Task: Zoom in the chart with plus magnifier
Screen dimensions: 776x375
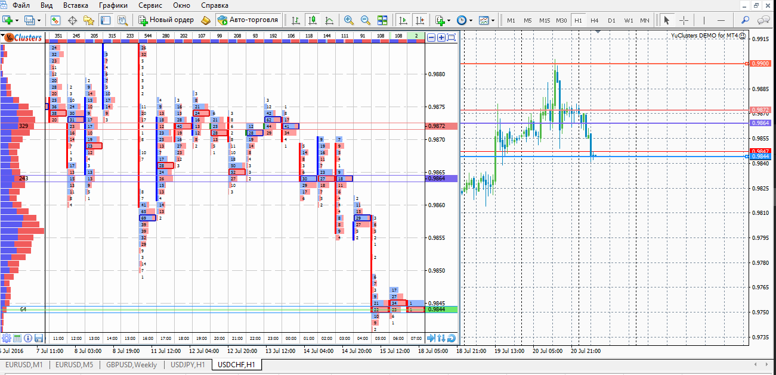Action: (350, 20)
